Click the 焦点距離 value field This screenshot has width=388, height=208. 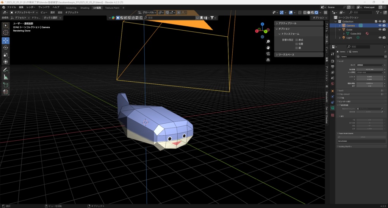point(369,70)
